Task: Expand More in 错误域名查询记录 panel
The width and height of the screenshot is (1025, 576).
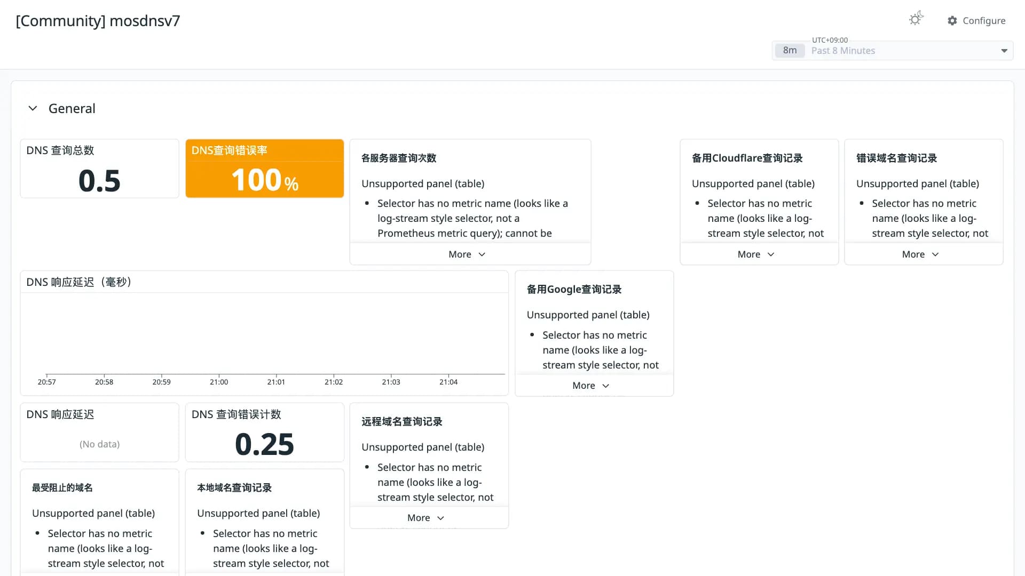Action: (920, 254)
